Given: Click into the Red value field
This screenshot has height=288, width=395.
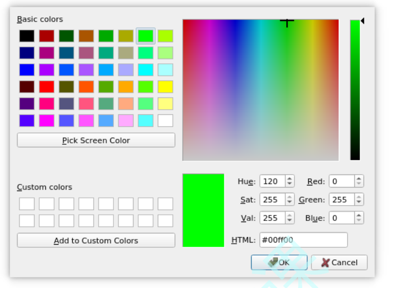Looking at the screenshot, I should [342, 181].
